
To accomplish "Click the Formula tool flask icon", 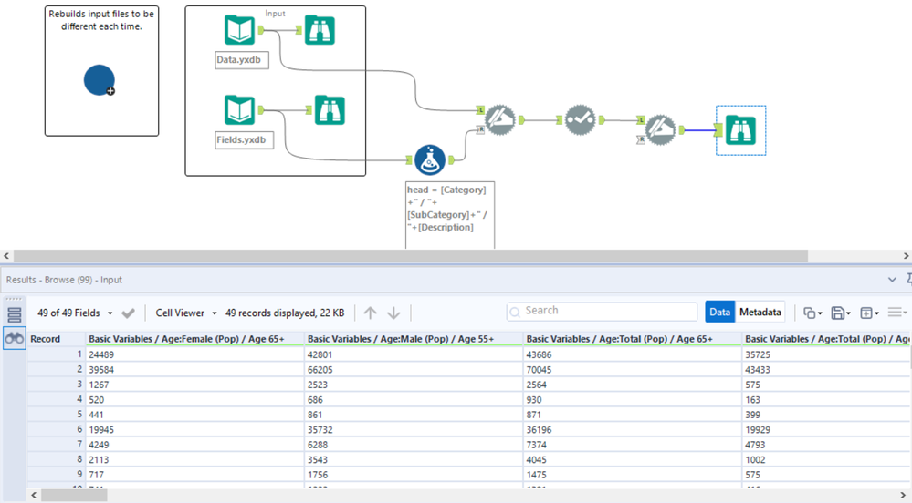I will pos(430,160).
